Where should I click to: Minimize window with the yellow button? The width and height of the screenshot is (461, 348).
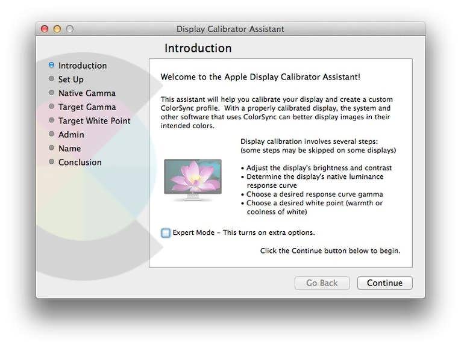point(57,29)
